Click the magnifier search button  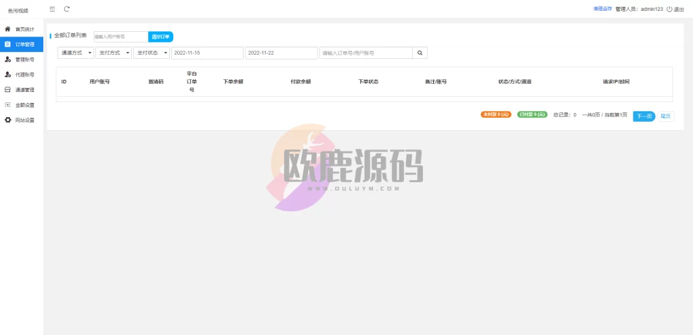tap(420, 53)
